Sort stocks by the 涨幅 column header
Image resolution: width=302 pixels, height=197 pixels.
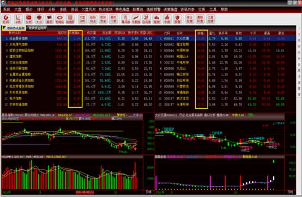[200, 33]
